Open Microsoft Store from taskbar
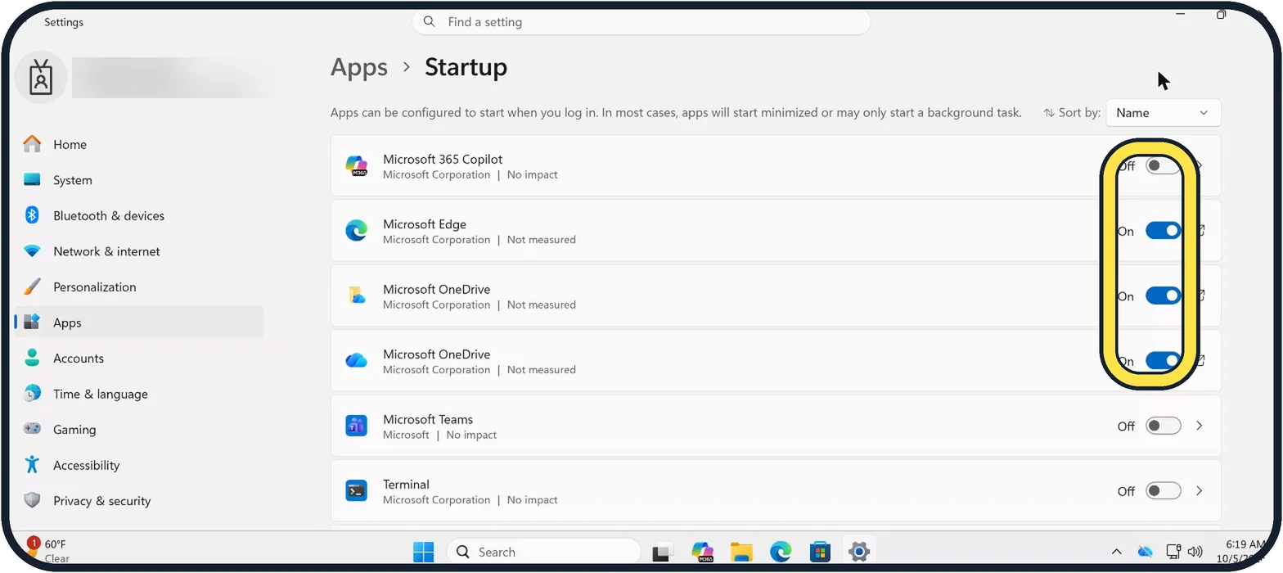This screenshot has width=1283, height=573. 820,552
